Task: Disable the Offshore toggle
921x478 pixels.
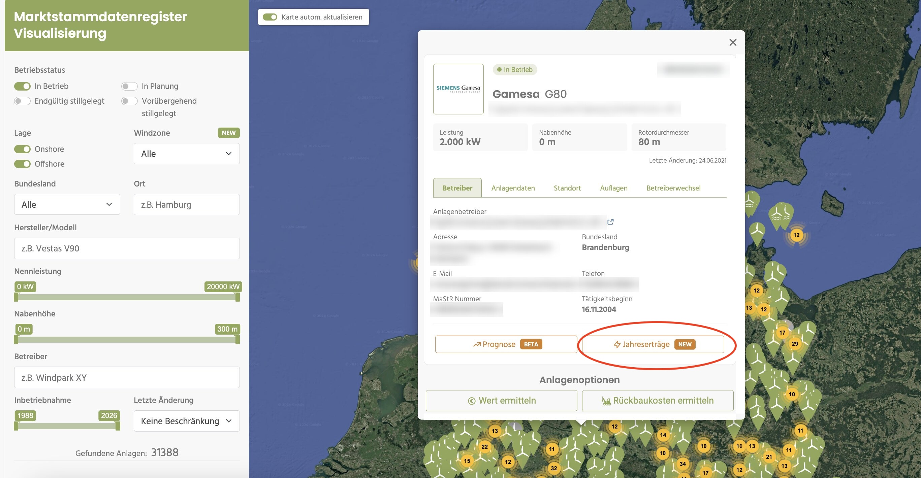Action: 22,164
